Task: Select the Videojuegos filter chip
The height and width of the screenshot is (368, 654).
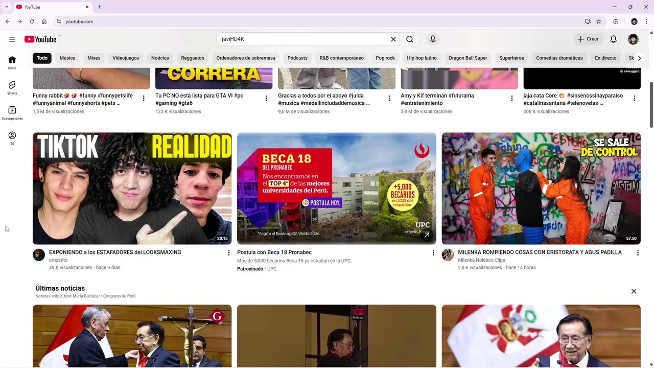Action: [x=126, y=58]
